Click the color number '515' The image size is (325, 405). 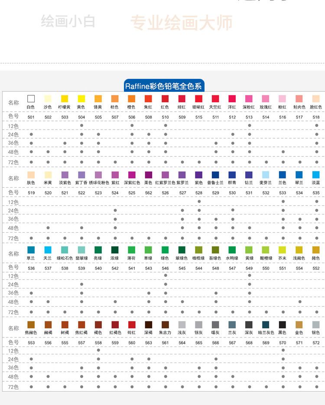coord(199,117)
